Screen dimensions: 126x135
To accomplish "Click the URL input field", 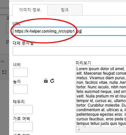I will [x=70, y=31].
